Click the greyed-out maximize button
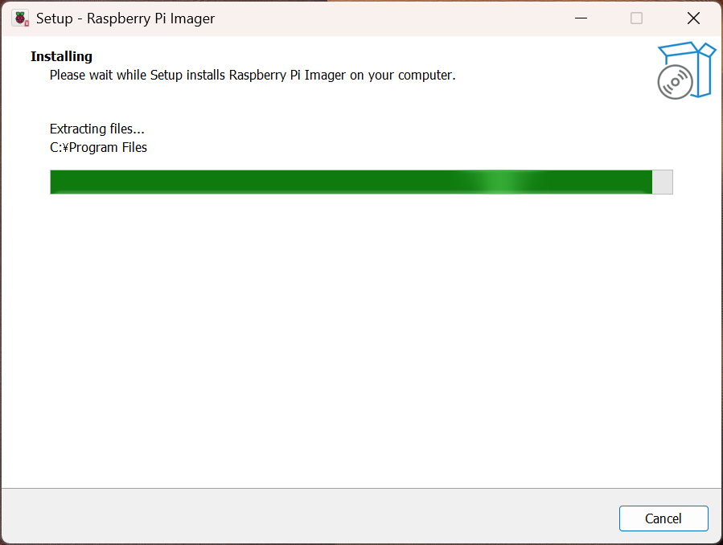Viewport: 723px width, 545px height. pos(636,18)
